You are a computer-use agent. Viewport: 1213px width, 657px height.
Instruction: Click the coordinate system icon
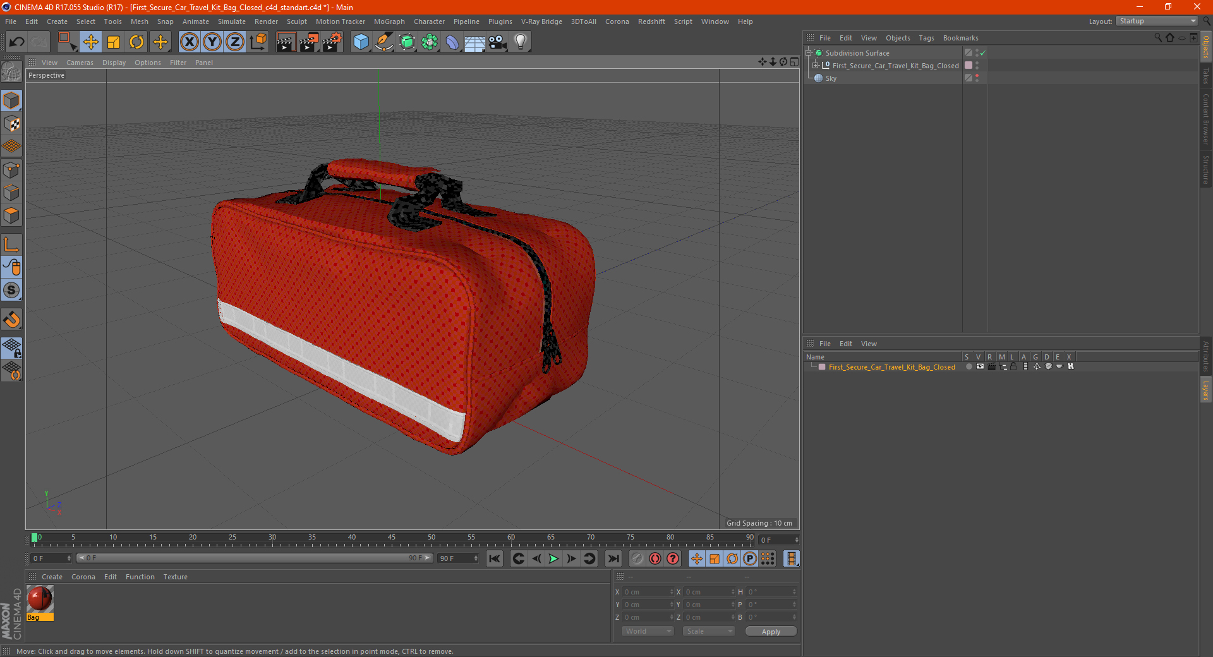point(258,42)
